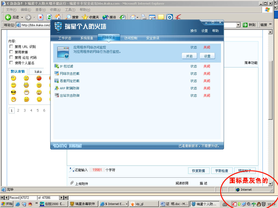
Task: Open the firewall 设置 menu
Action: coord(204,31)
